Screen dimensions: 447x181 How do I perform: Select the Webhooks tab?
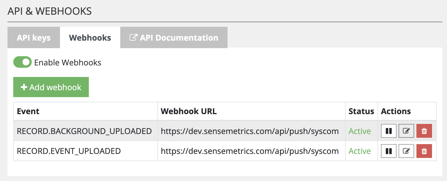click(x=90, y=38)
